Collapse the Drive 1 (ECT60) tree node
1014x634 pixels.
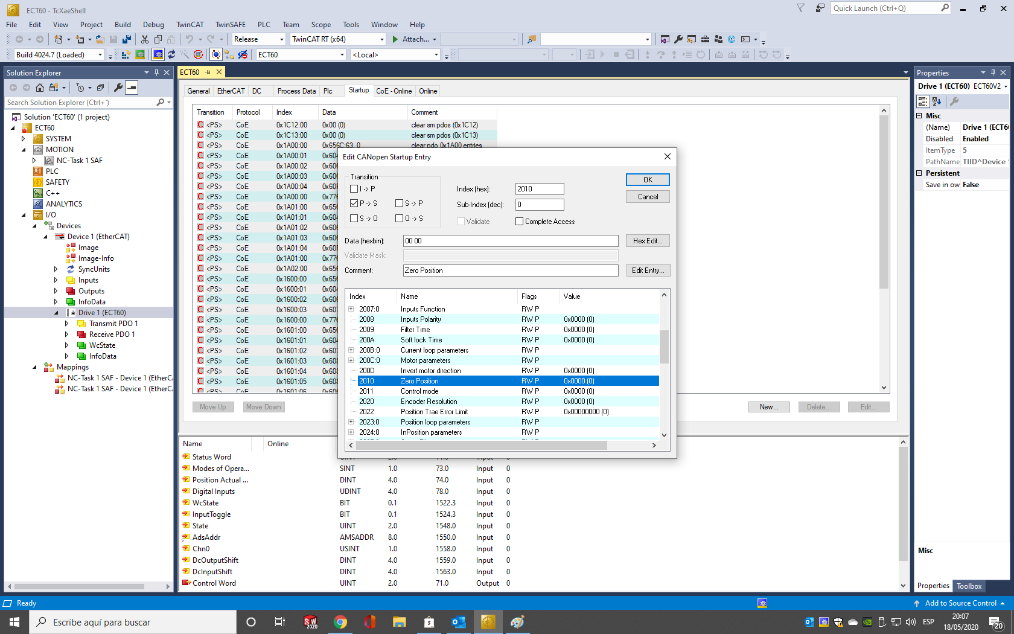pyautogui.click(x=56, y=313)
